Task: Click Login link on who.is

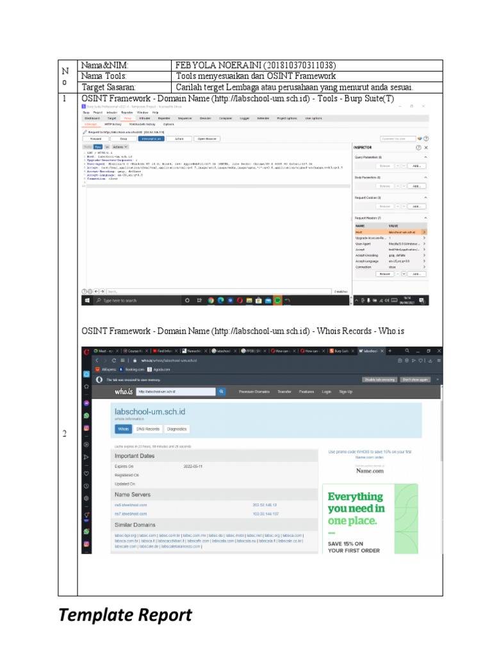Action: (326, 391)
